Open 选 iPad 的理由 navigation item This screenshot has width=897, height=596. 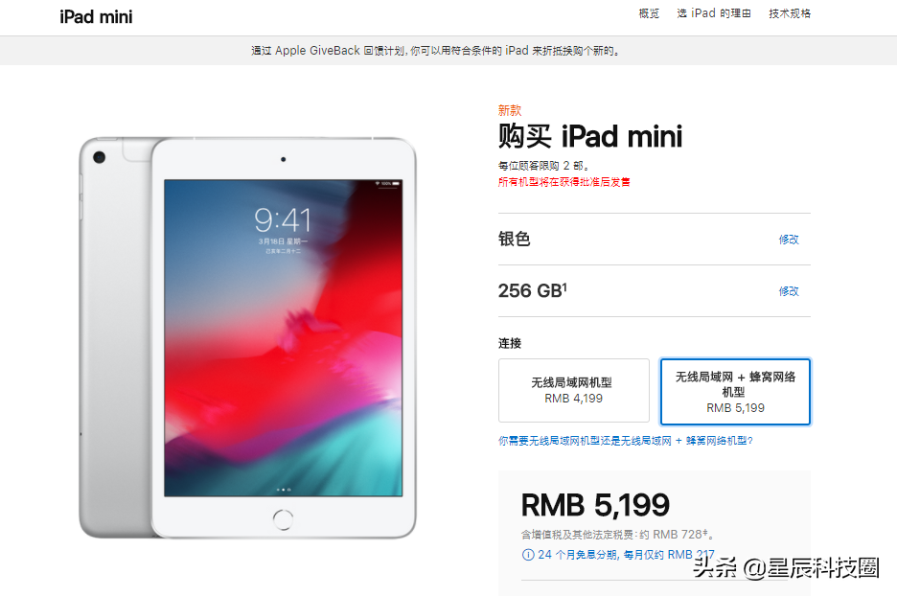click(713, 13)
